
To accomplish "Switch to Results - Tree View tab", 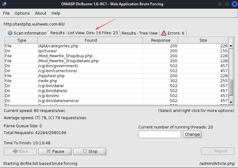I will (140, 33).
